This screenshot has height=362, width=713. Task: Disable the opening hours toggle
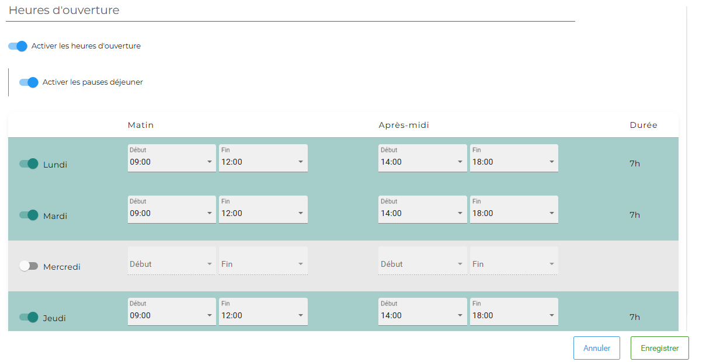[x=18, y=46]
